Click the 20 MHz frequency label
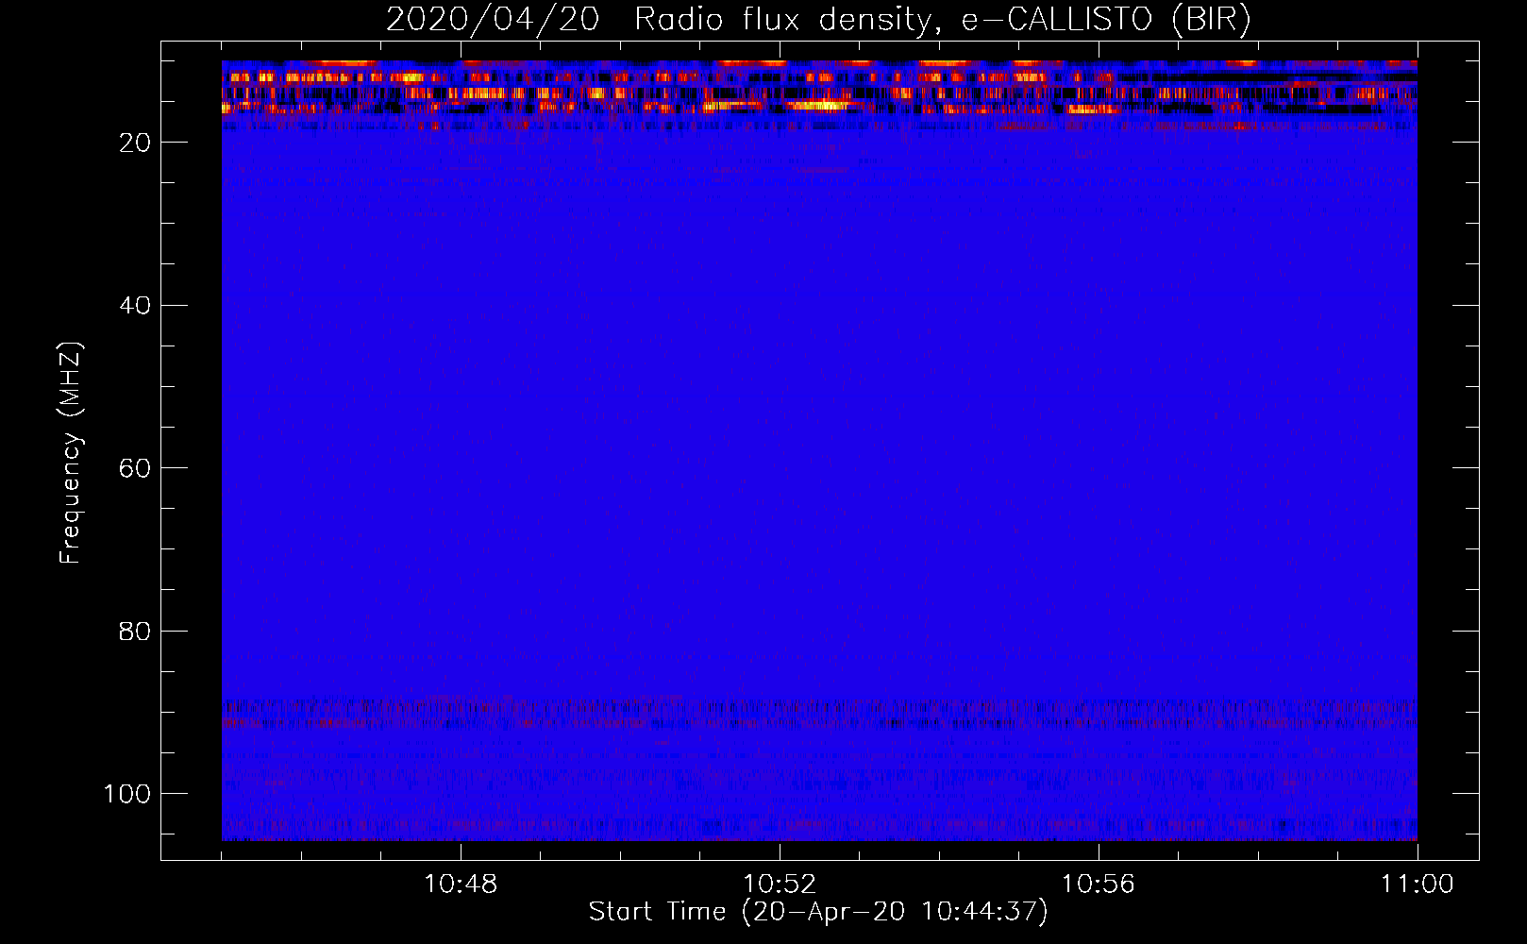1527x944 pixels. point(136,143)
